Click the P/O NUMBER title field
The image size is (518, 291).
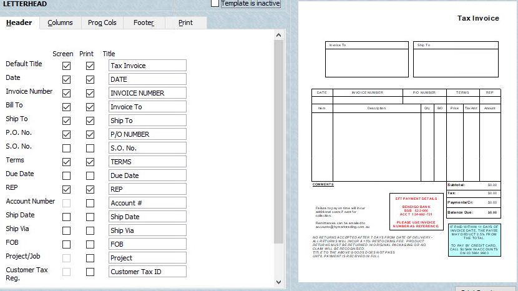pyautogui.click(x=147, y=134)
